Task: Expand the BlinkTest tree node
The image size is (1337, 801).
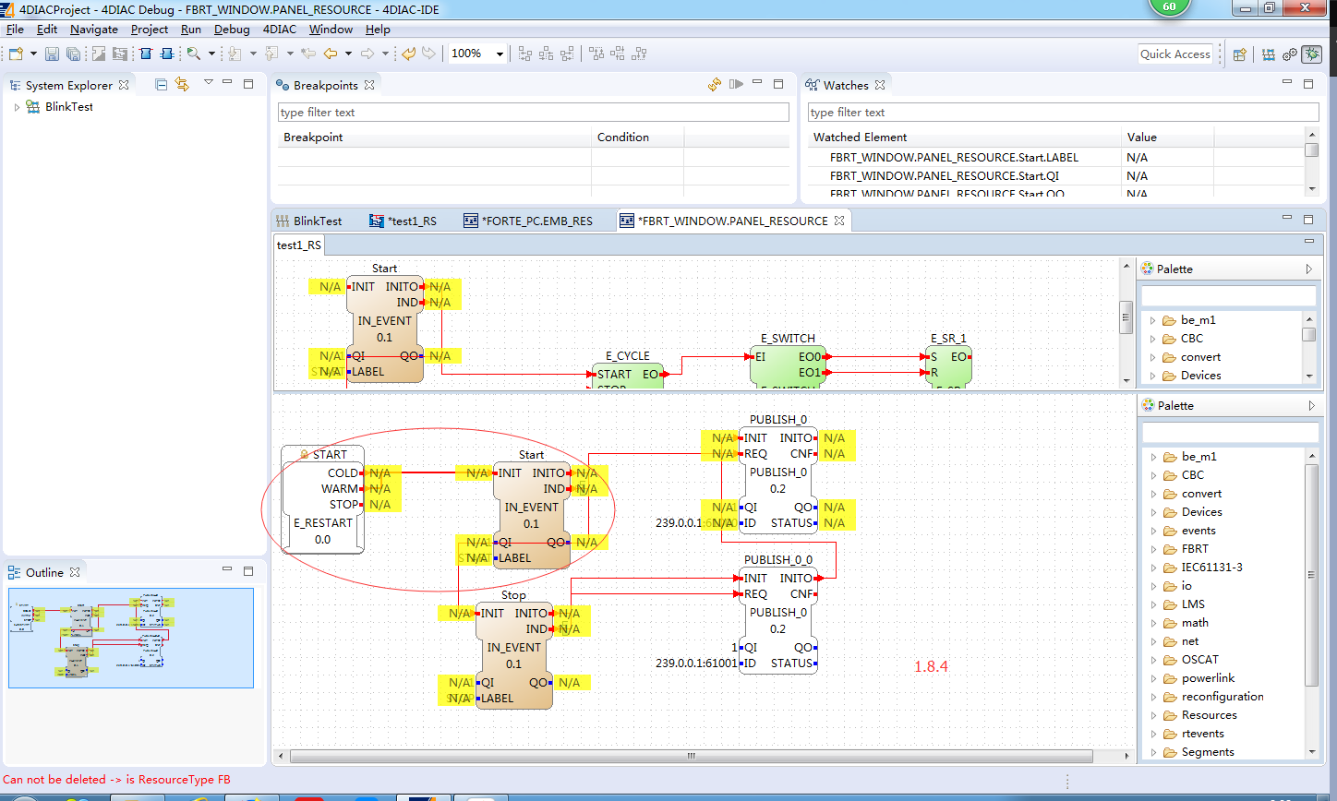Action: point(17,107)
